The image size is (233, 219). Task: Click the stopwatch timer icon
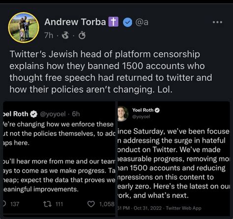[x=82, y=35]
